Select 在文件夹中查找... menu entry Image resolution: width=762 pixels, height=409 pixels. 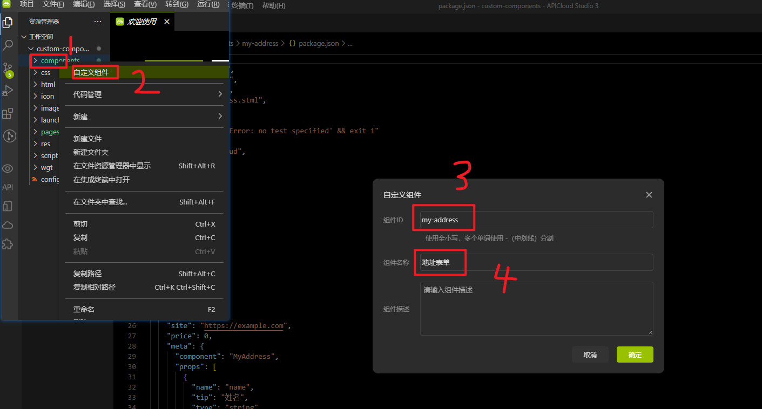[144, 202]
